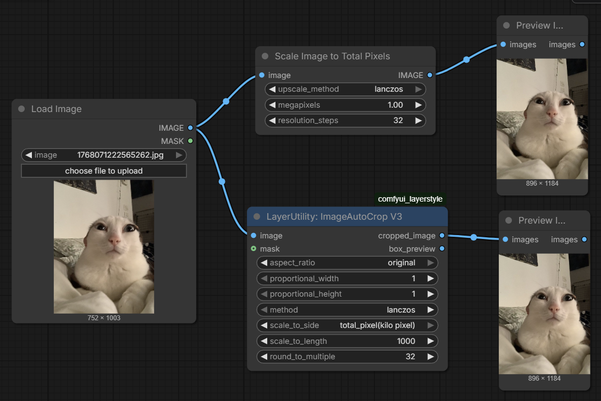The width and height of the screenshot is (601, 401).
Task: Switch upscale_method to next option arrow
Action: 418,89
